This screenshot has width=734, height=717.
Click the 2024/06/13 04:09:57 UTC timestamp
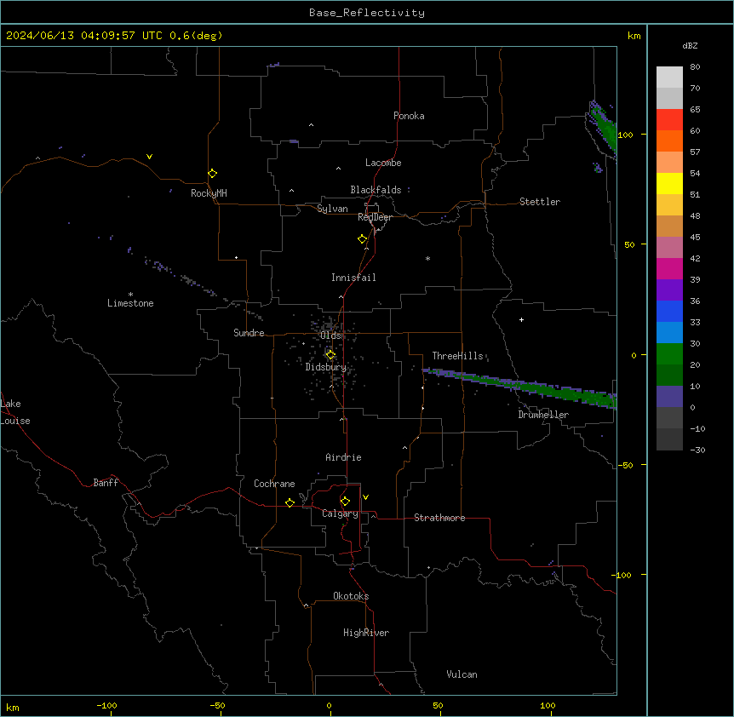(84, 36)
